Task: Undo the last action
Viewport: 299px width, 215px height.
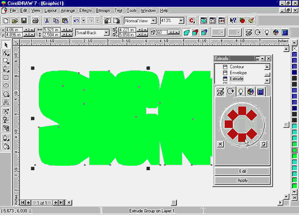Action: tap(76, 20)
